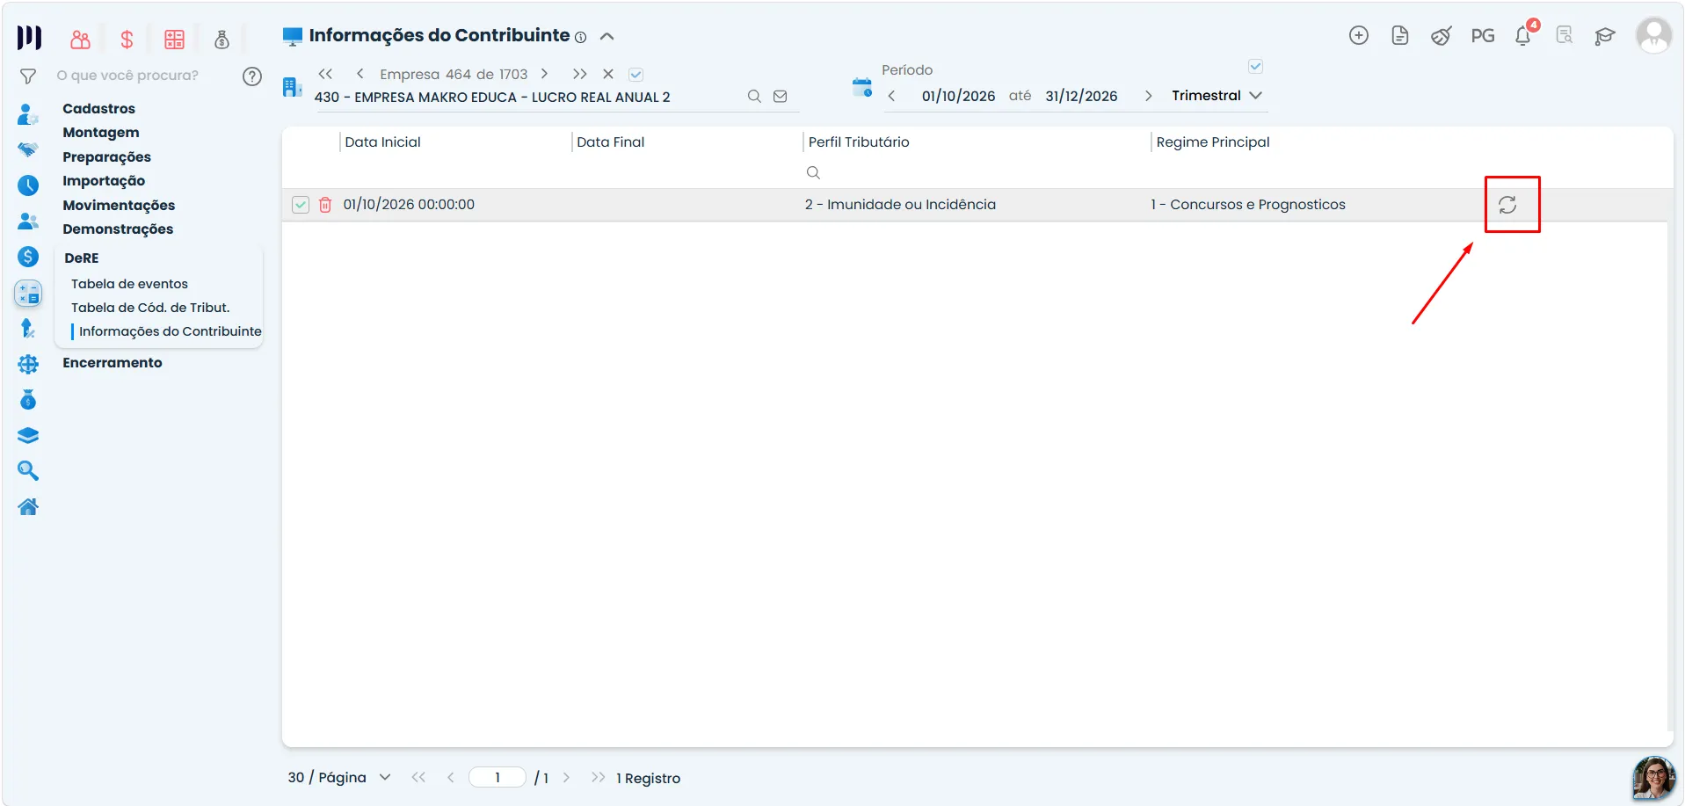Select the row checkbox for 01/10/2026 record
This screenshot has width=1685, height=806.
click(301, 205)
